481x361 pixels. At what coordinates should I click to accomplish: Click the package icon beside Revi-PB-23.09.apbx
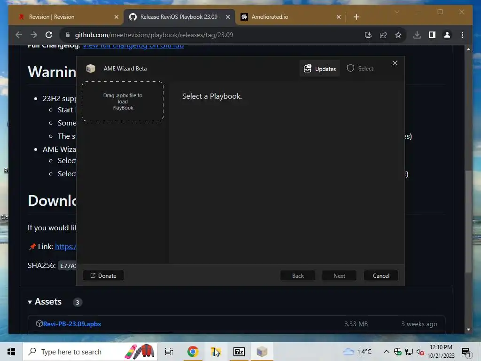(x=39, y=323)
